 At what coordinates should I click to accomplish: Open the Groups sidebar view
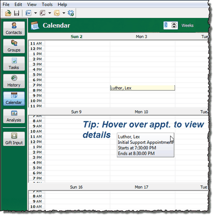14,46
